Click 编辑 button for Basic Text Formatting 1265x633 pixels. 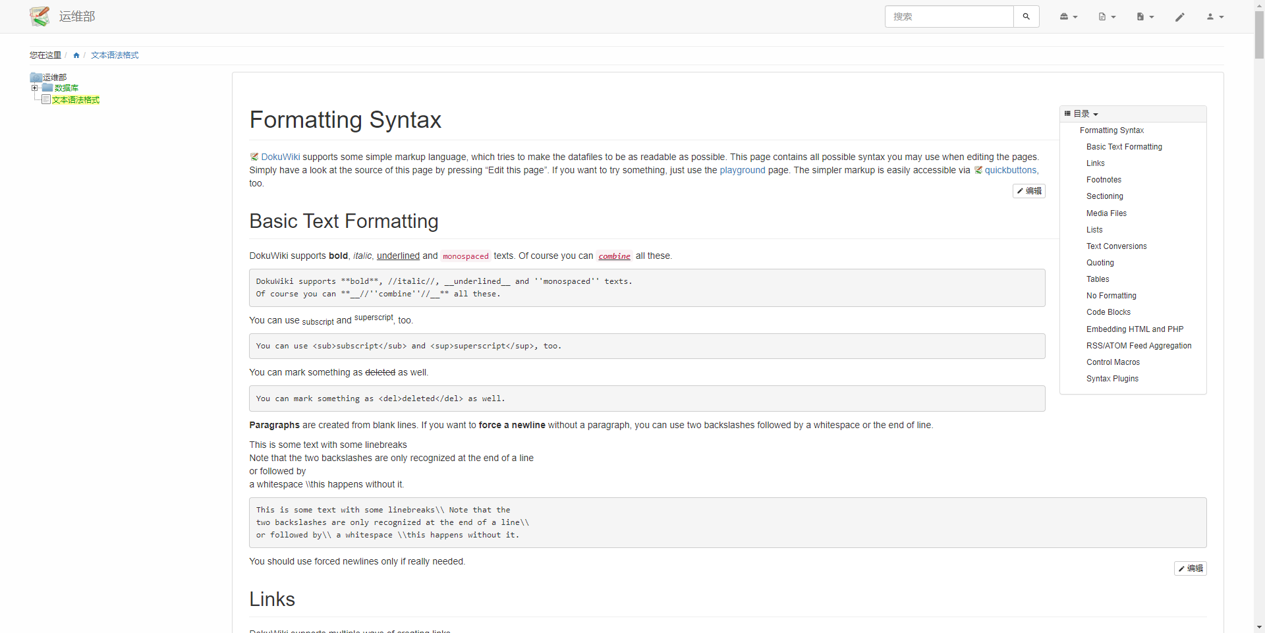[x=1190, y=568]
